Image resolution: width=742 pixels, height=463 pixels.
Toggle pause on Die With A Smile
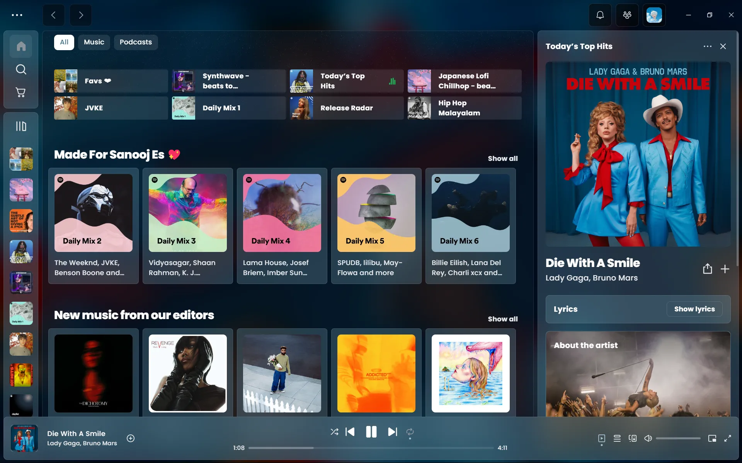(x=371, y=432)
